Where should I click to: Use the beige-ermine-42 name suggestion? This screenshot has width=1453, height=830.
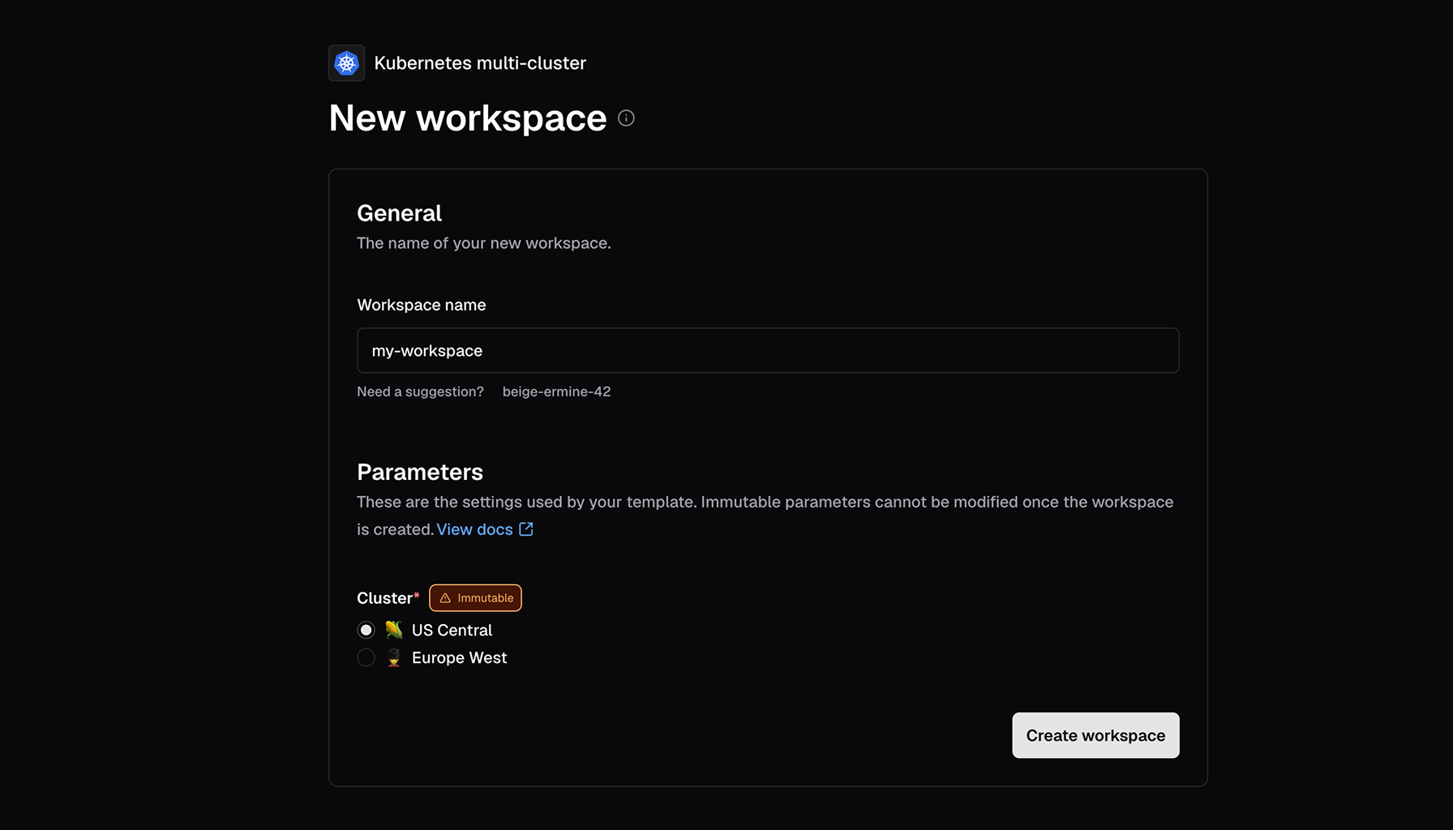556,391
